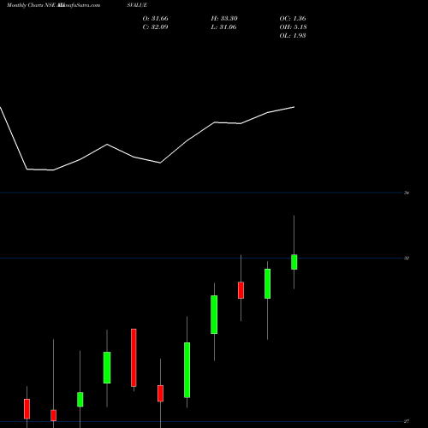Click the 27 price axis label

pyautogui.click(x=407, y=421)
